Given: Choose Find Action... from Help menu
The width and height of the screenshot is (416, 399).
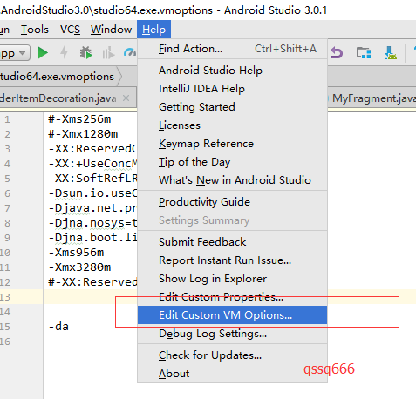Looking at the screenshot, I should pos(232,49).
